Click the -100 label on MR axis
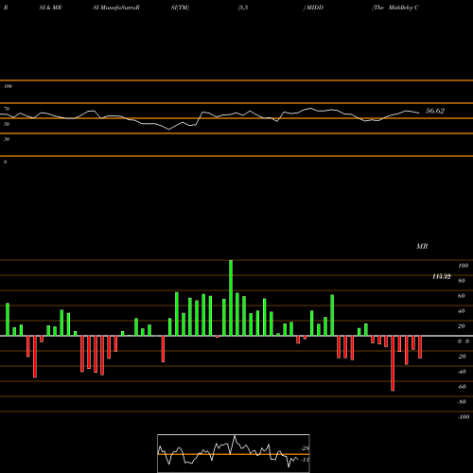Image resolution: width=473 pixels, height=473 pixels. (464, 417)
